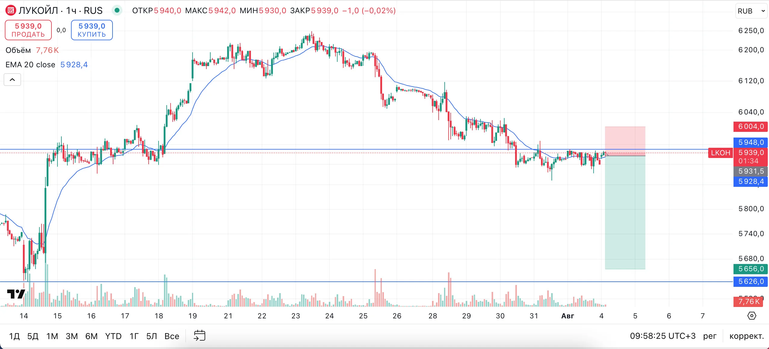
Task: Click the date 28 on time axis
Action: click(433, 316)
